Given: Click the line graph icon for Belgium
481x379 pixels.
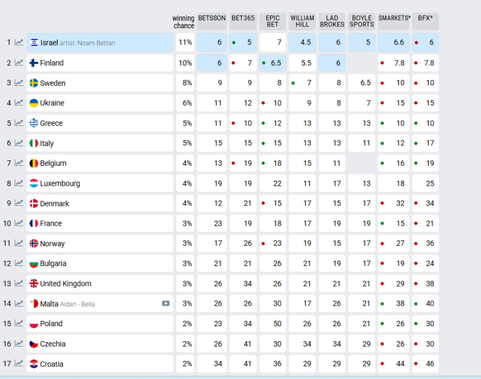Looking at the screenshot, I should coord(19,163).
